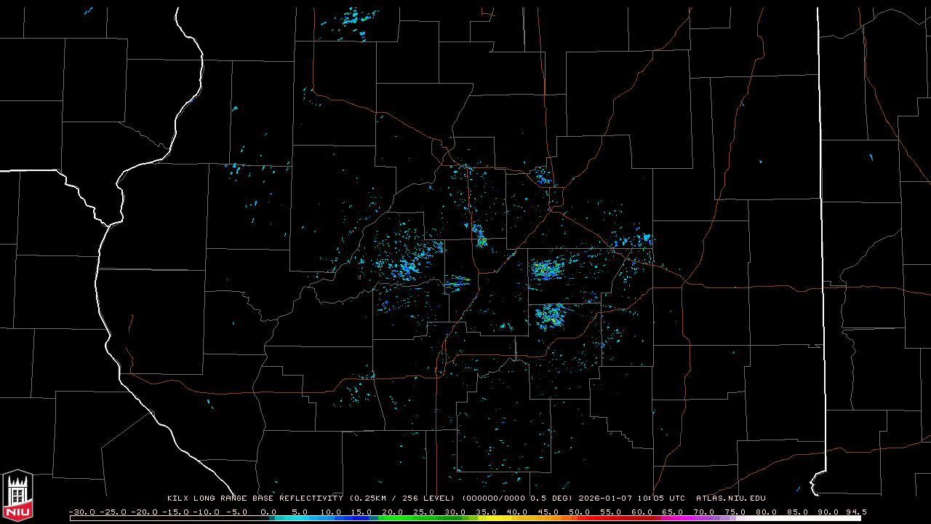Click the "-15.0" scale label

tap(175, 512)
